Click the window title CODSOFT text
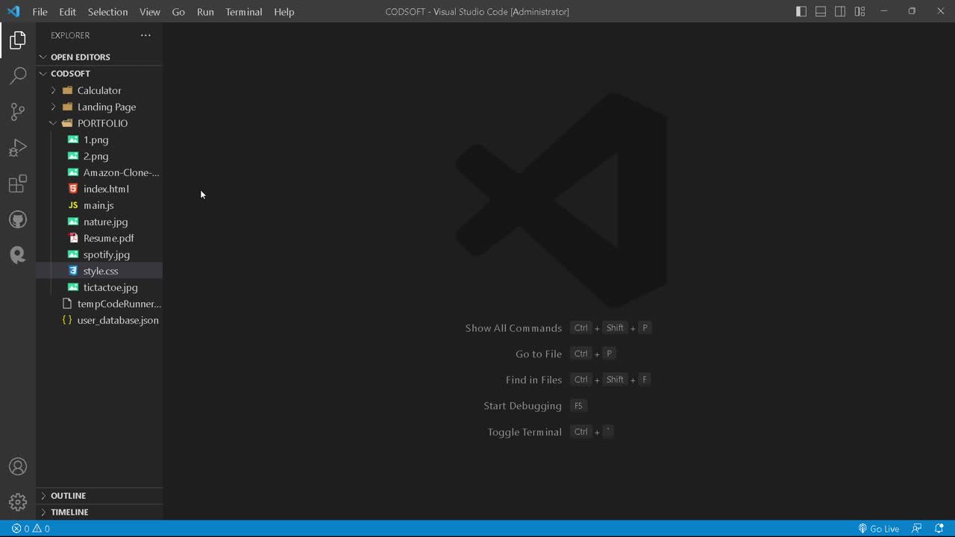The height and width of the screenshot is (537, 955). tap(407, 12)
